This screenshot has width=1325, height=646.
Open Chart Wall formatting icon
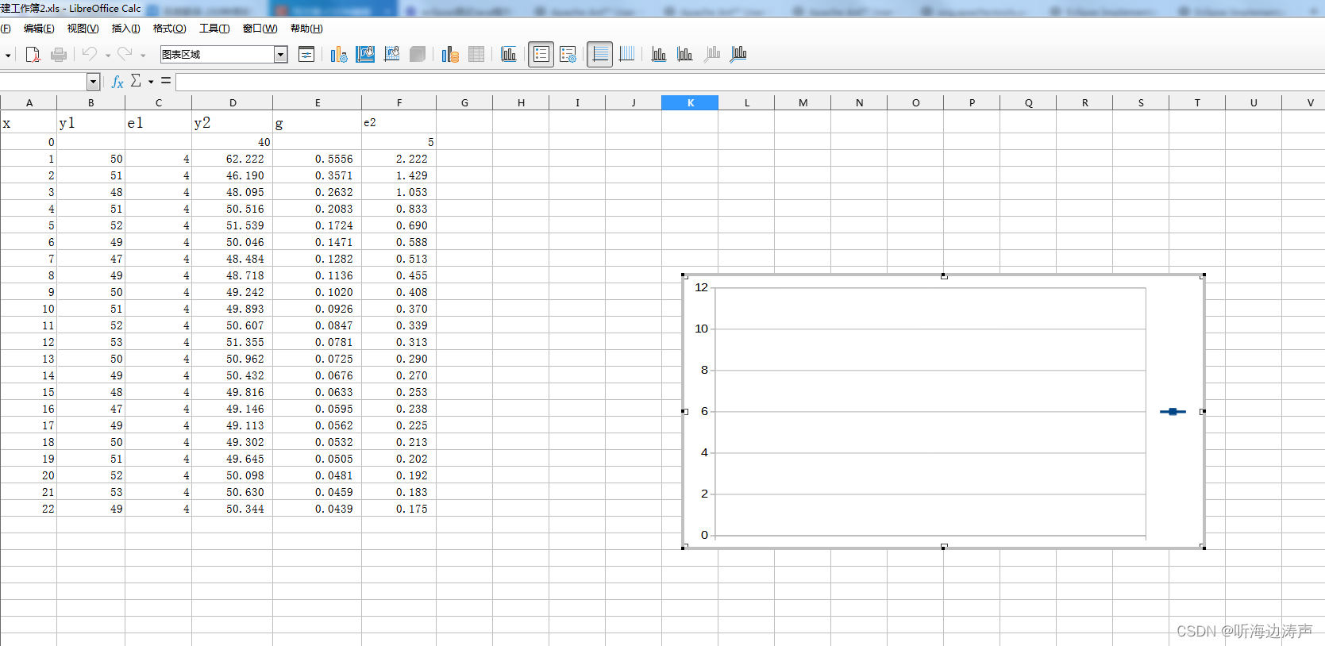coord(391,54)
